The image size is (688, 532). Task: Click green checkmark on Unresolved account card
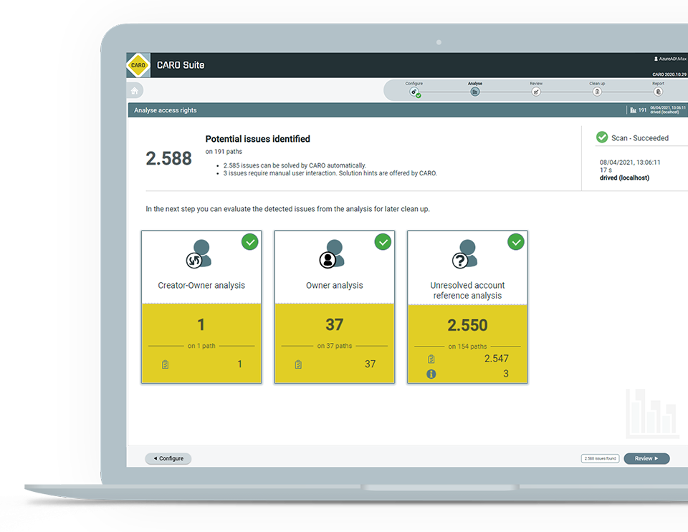(x=516, y=242)
